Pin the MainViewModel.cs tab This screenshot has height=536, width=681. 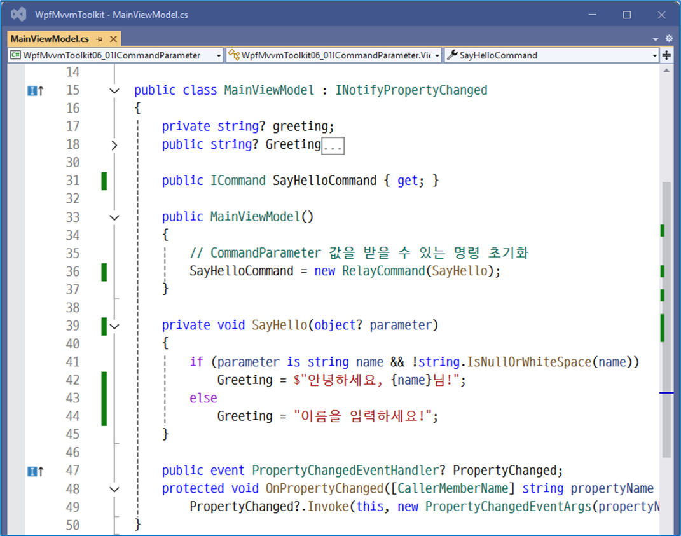(x=99, y=39)
